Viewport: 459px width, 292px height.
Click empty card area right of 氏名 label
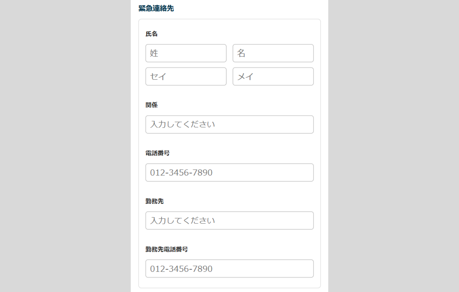tap(243, 34)
